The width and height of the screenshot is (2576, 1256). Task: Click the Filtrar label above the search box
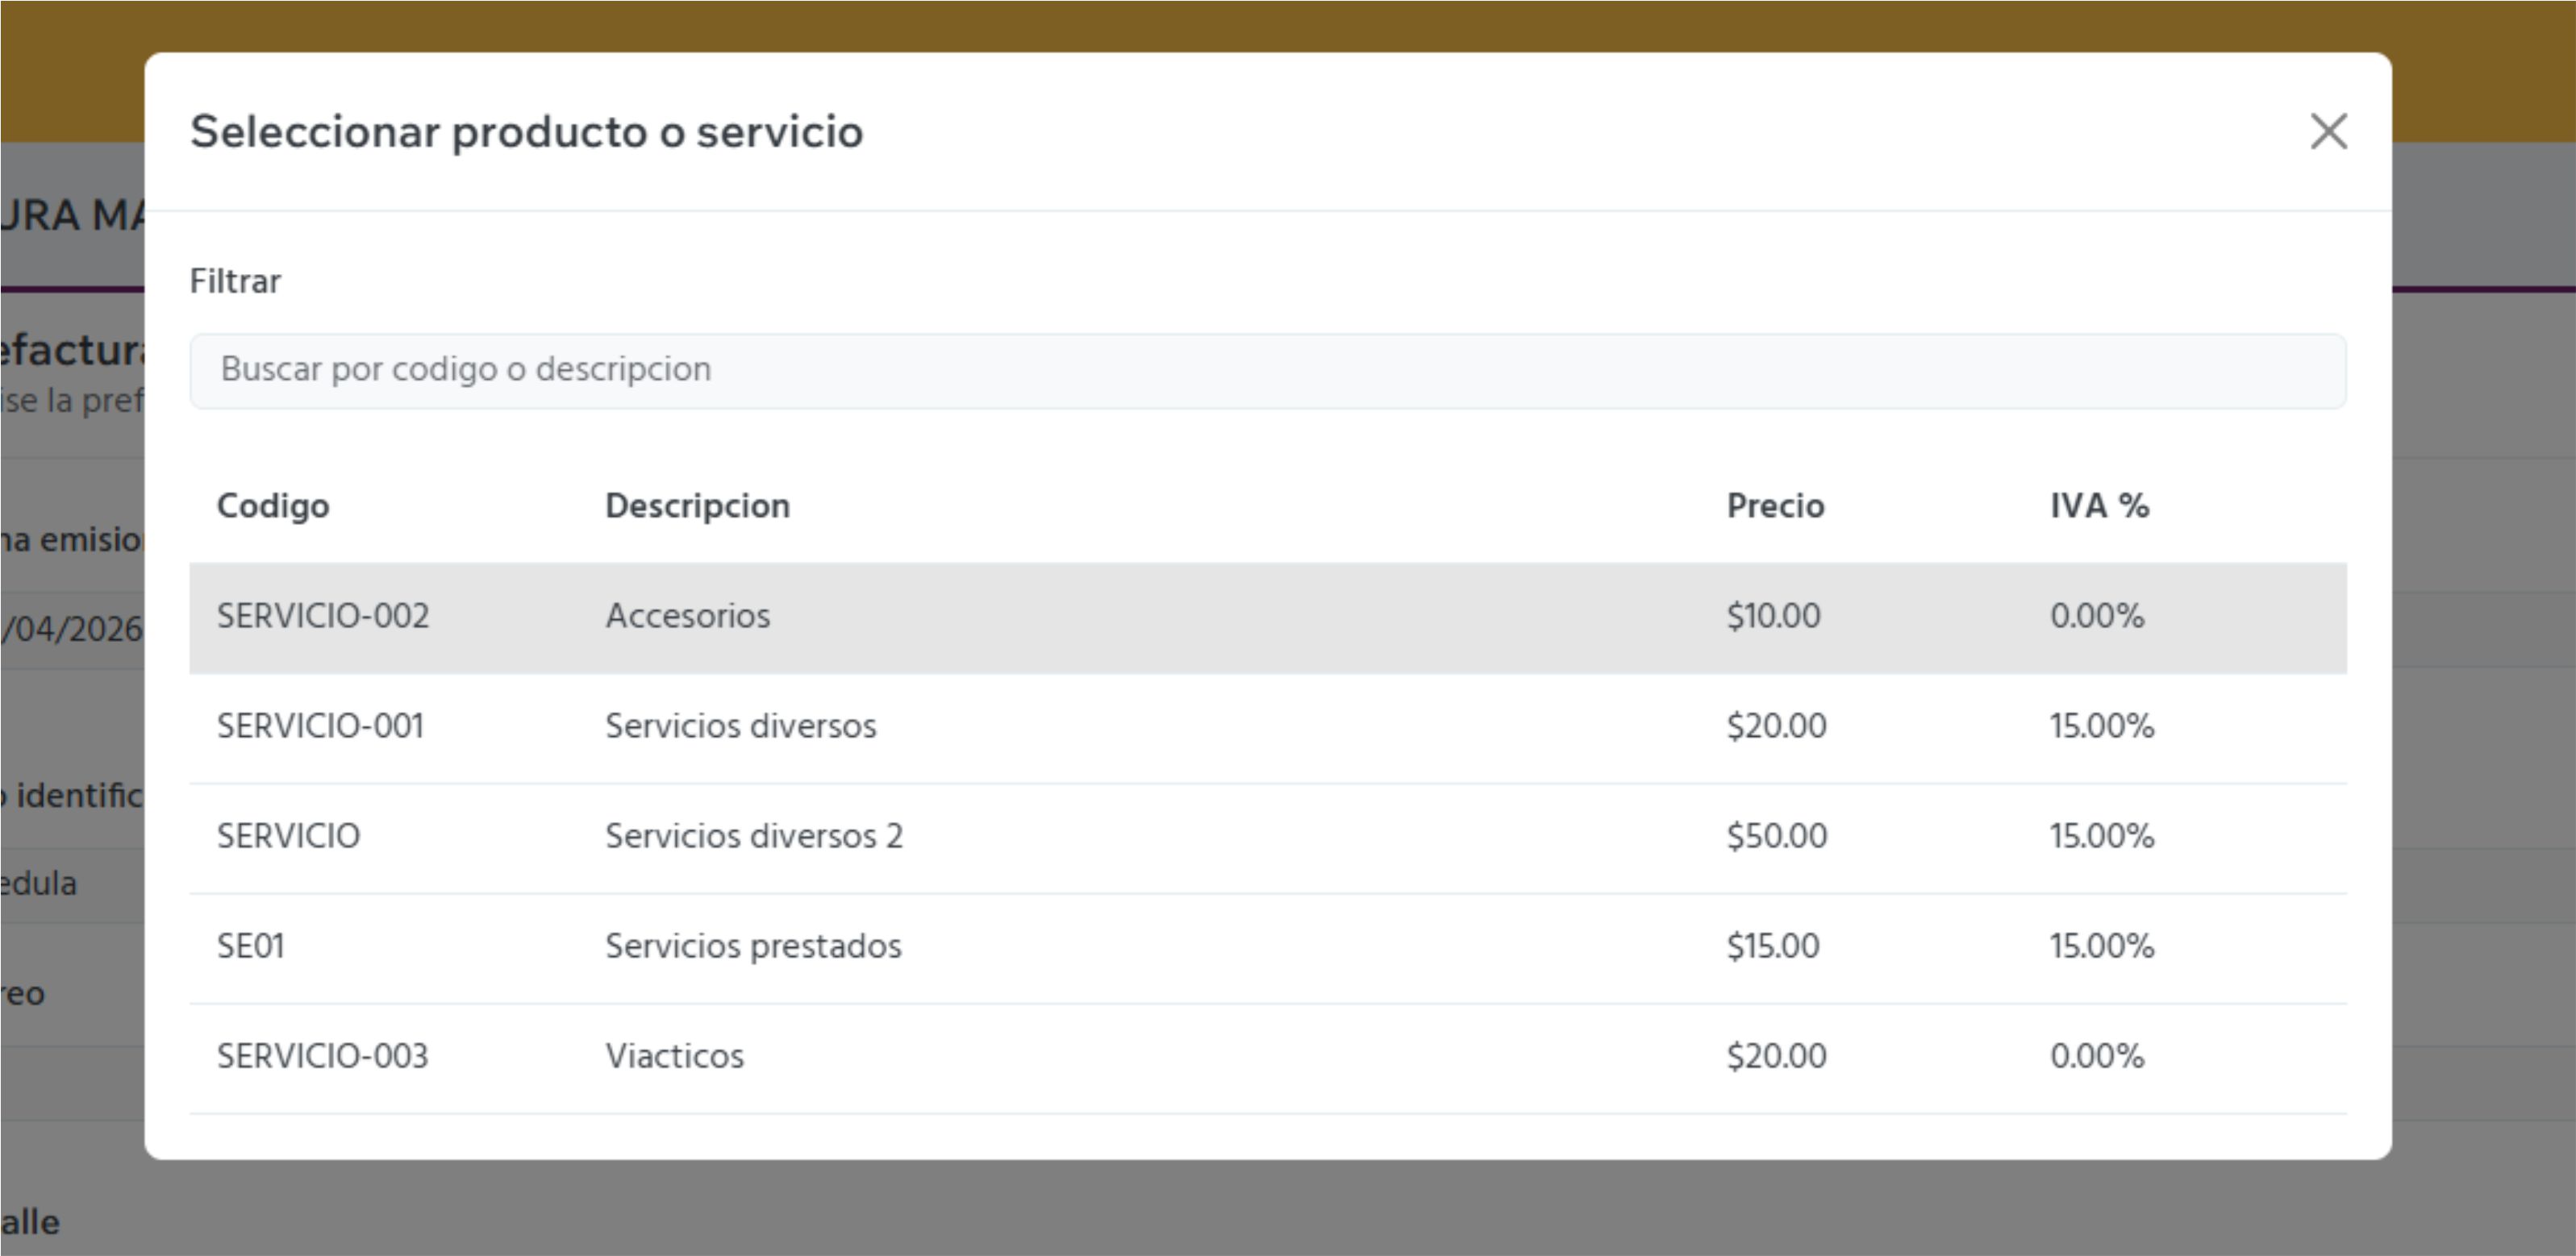point(235,281)
